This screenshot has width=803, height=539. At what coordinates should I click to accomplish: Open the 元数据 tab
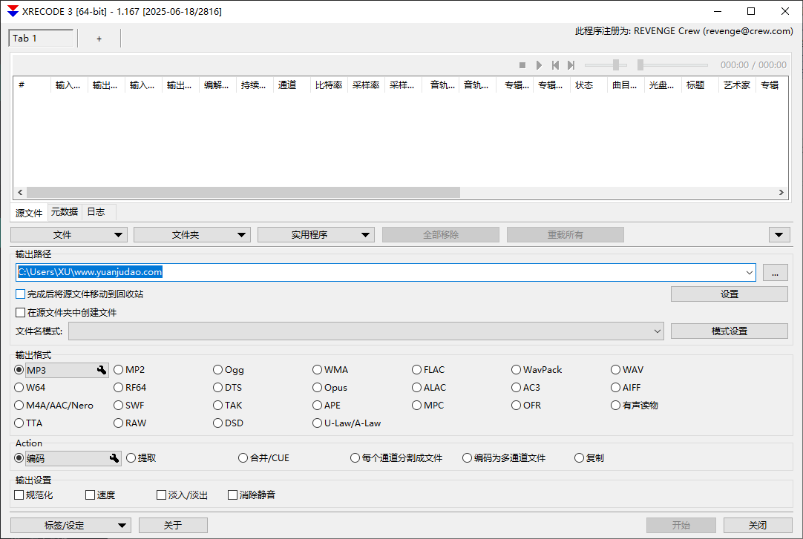click(65, 212)
